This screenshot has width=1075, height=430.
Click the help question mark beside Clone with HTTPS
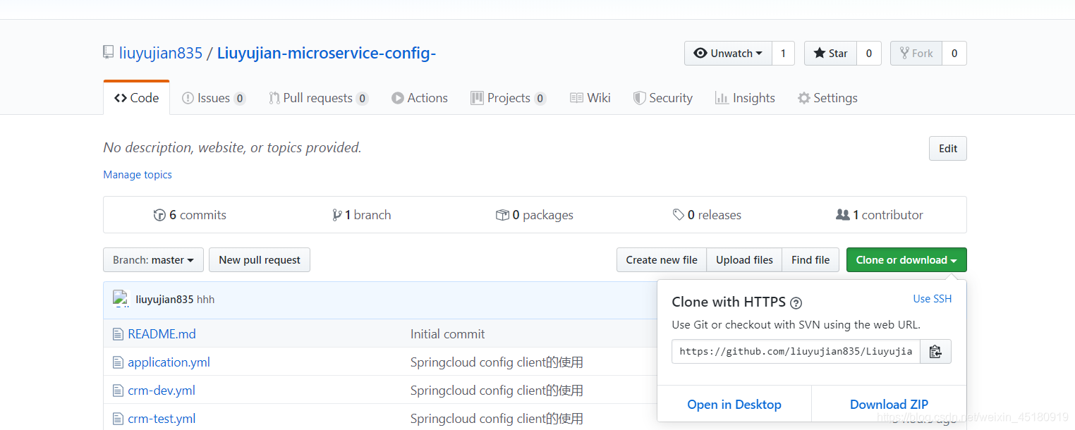point(796,303)
